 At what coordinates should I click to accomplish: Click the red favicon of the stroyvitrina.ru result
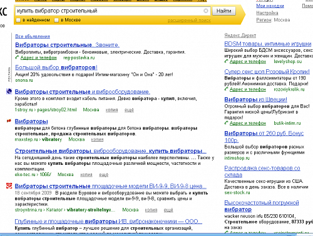pos(9,185)
